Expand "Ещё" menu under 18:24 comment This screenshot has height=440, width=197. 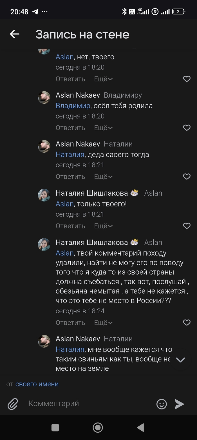tap(103, 323)
